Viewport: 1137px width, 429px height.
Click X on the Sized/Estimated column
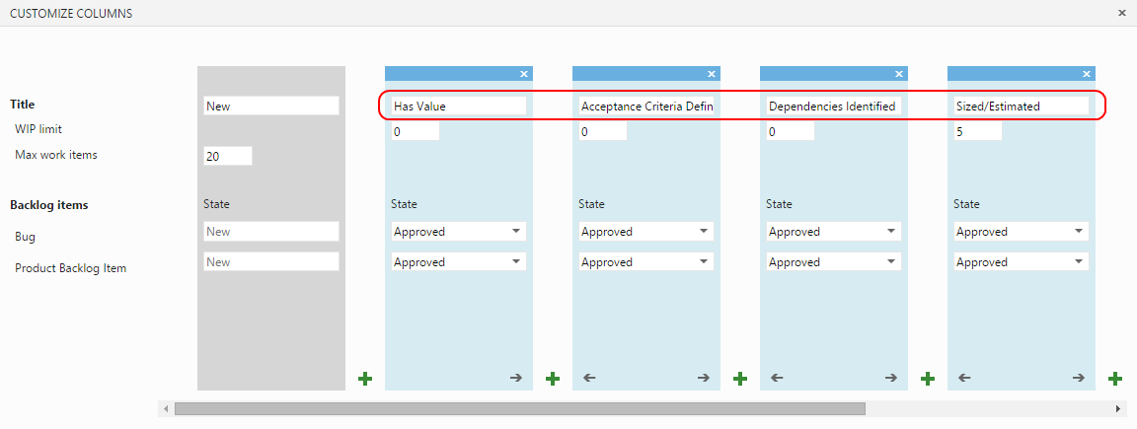point(1087,74)
